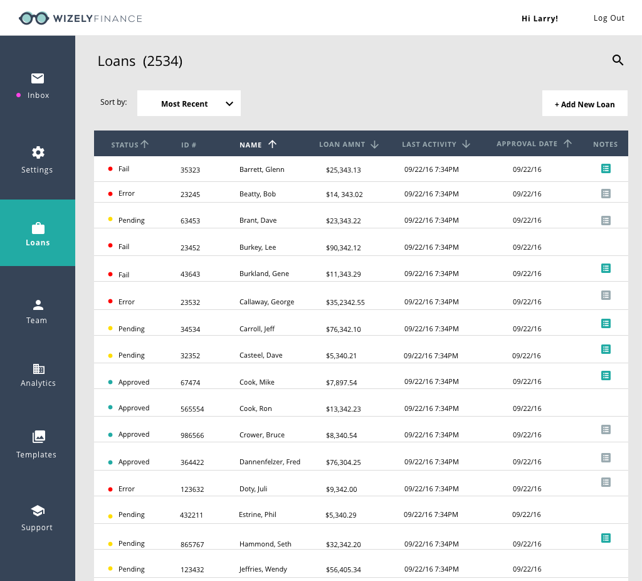Open notes icon for Hammond, Seth
Screen dimensions: 642x581
pos(606,538)
